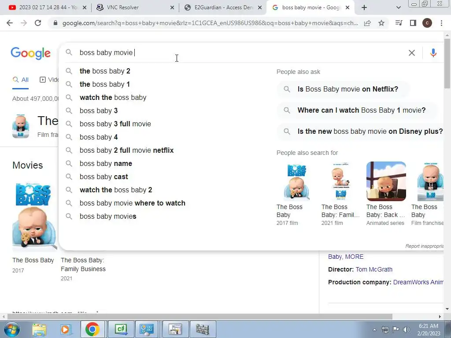Close the VNC Resolver tab
451x338 pixels.
coord(172,7)
